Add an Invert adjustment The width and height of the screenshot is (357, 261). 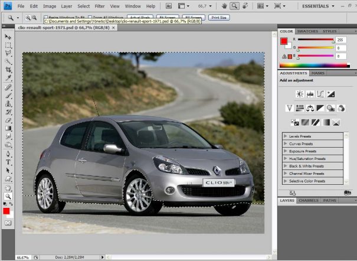click(x=295, y=123)
